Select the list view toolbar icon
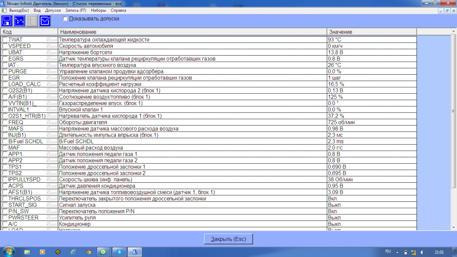This screenshot has width=457, height=257. coord(32,21)
